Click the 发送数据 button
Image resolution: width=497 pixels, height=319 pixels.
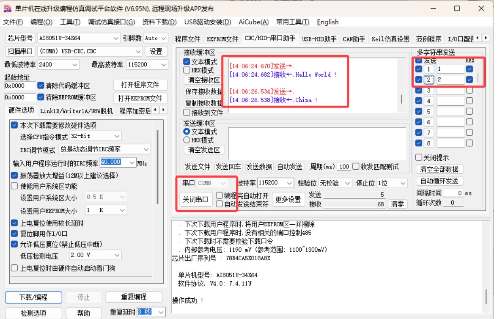[x=259, y=167]
